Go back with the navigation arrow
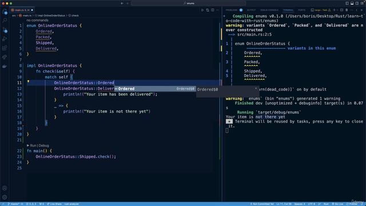The width and height of the screenshot is (366, 206). (122, 3)
